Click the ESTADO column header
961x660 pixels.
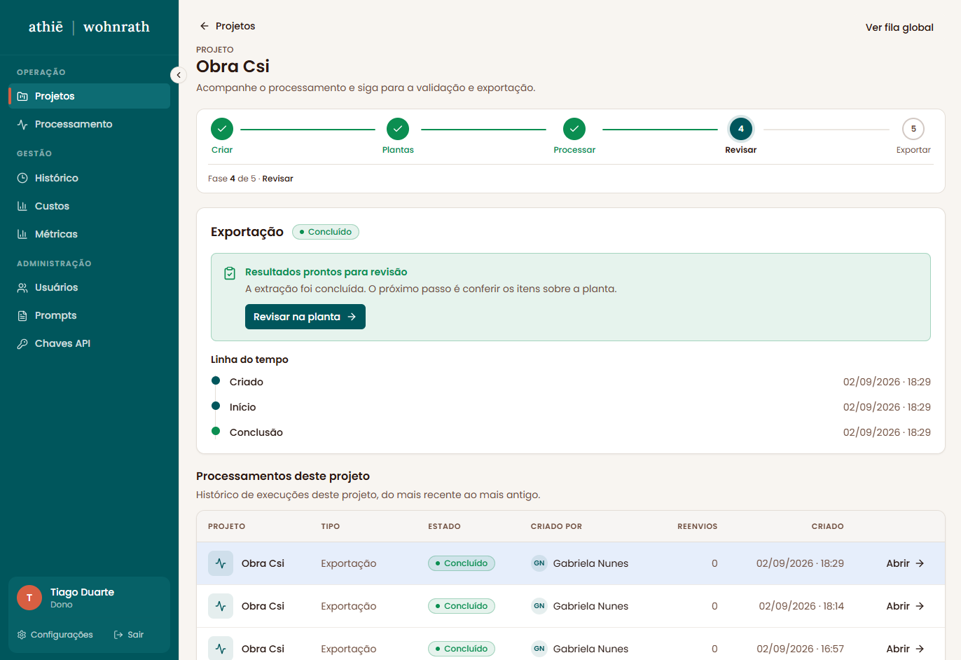click(445, 526)
